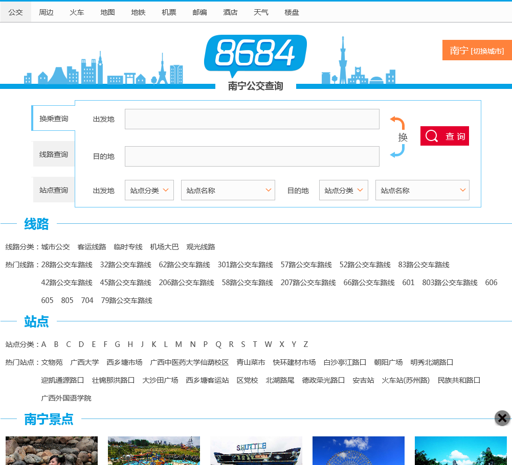The height and width of the screenshot is (465, 512).
Task: Focus the 目的地 text input field
Action: click(x=252, y=156)
